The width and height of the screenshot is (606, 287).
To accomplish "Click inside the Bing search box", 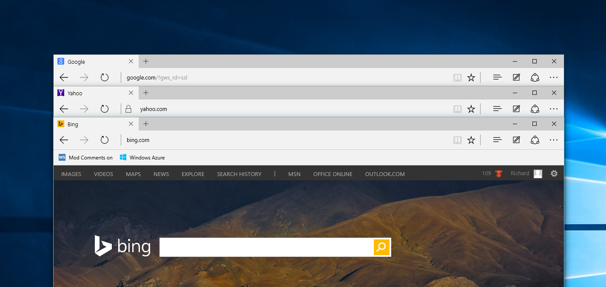I will click(266, 247).
